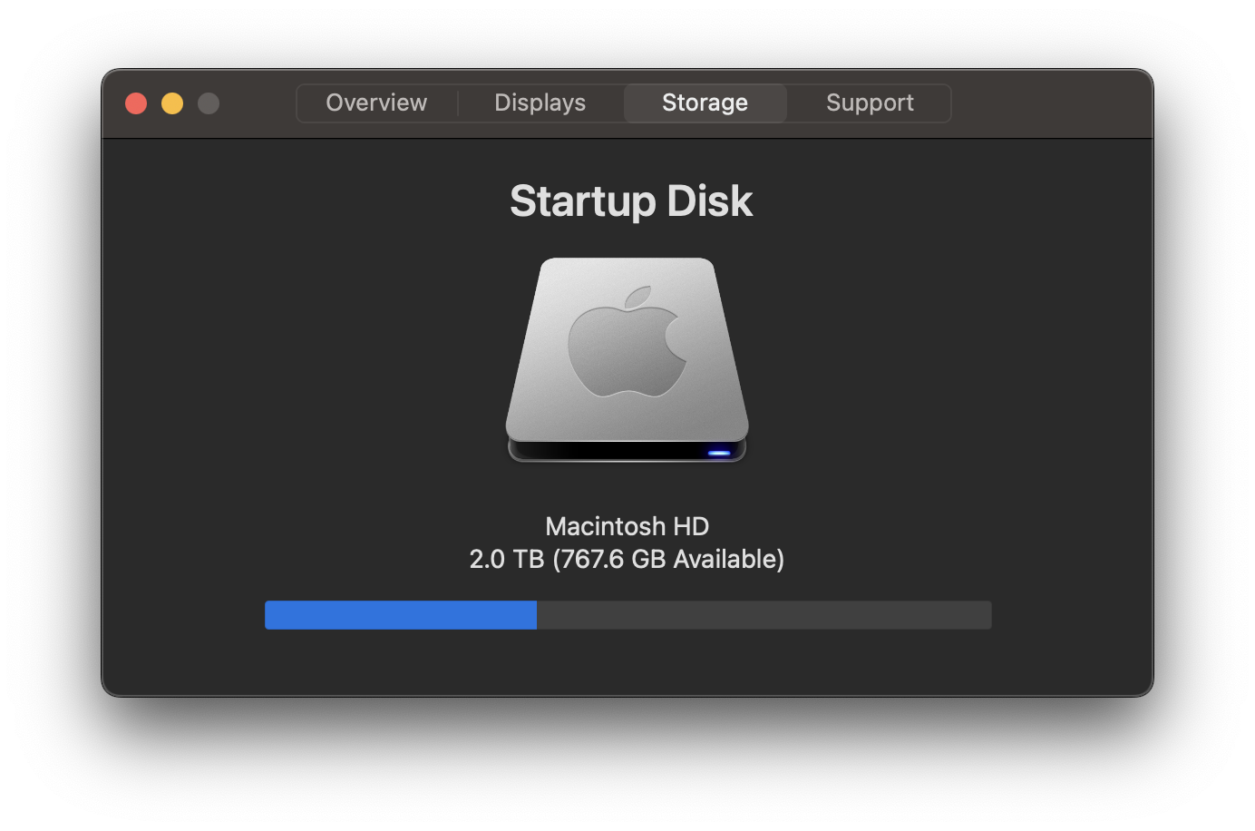Switch to the Overview tab

tap(376, 103)
